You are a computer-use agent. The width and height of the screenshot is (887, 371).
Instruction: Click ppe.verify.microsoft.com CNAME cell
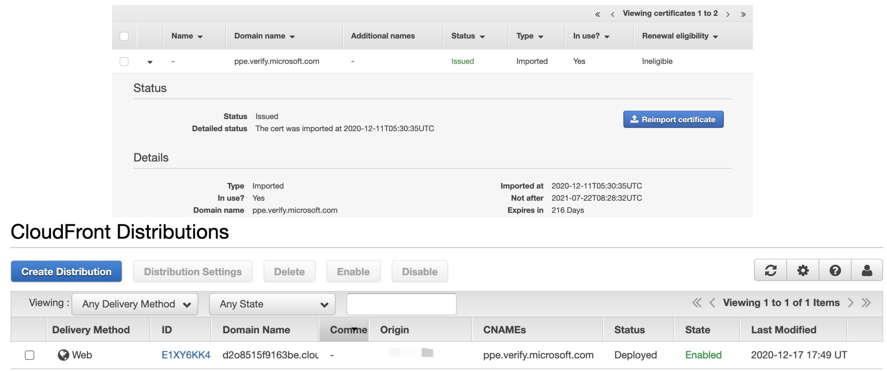pyautogui.click(x=538, y=355)
